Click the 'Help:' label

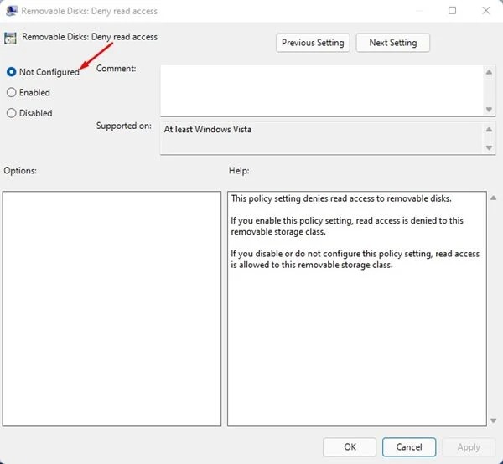click(x=239, y=171)
